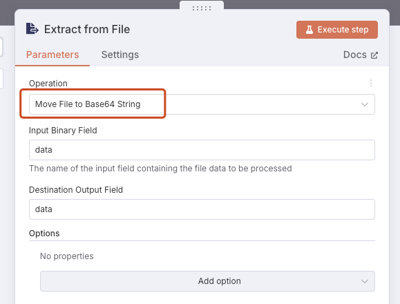Click the Add option chevron arrow
400x304 pixels.
tap(365, 281)
